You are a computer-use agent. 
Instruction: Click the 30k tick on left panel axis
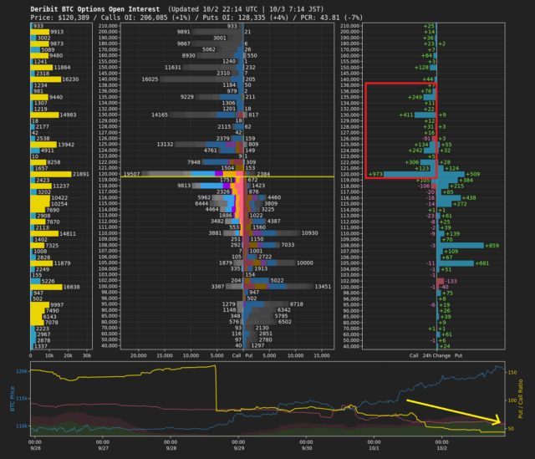point(86,354)
